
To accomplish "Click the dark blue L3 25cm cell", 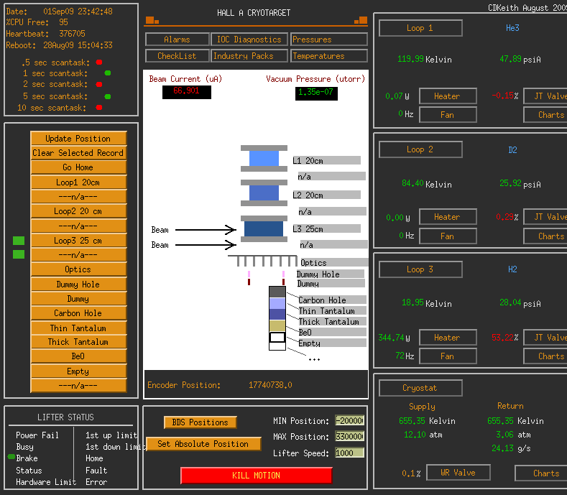I will (264, 228).
